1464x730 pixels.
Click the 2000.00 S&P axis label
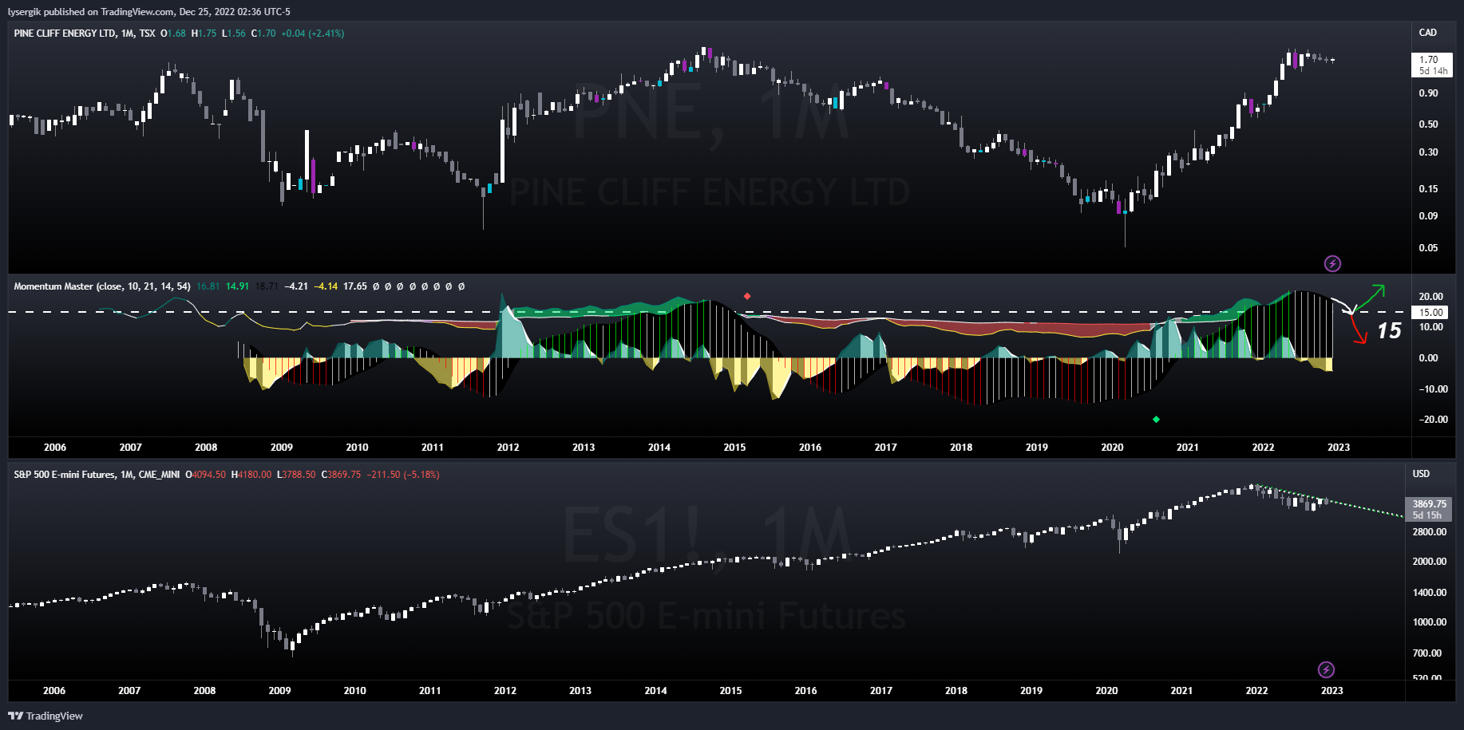pos(1430,562)
